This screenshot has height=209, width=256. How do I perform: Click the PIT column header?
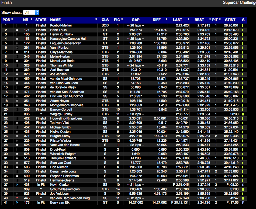tap(215, 20)
